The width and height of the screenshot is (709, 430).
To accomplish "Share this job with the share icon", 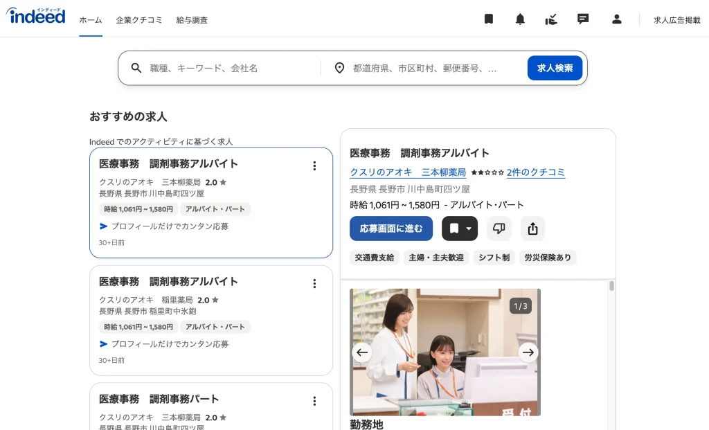I will coord(532,229).
